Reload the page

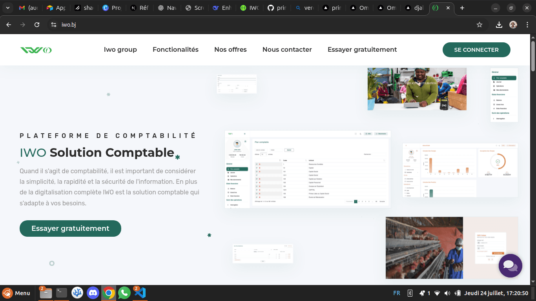(x=37, y=25)
